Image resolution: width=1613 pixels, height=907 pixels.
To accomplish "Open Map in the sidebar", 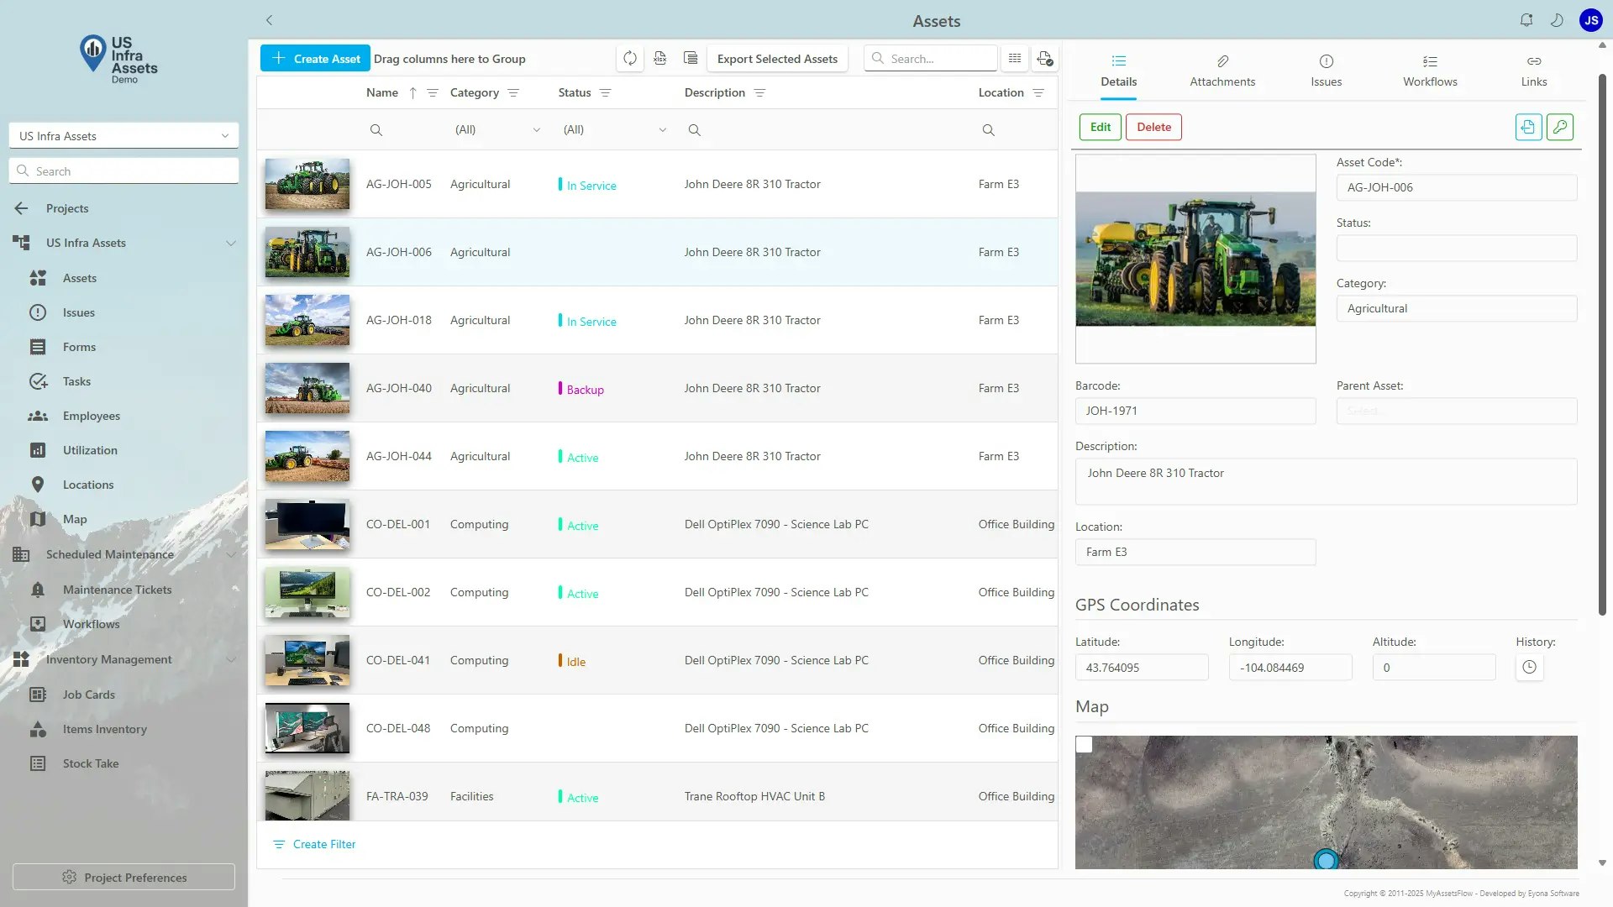I will [x=75, y=519].
